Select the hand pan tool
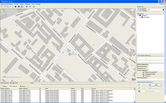Image resolution: width=166 pixels, height=103 pixels. coord(5,7)
